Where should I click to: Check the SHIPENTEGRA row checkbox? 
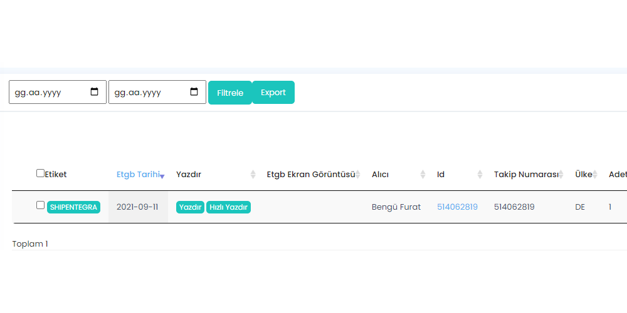coord(40,205)
